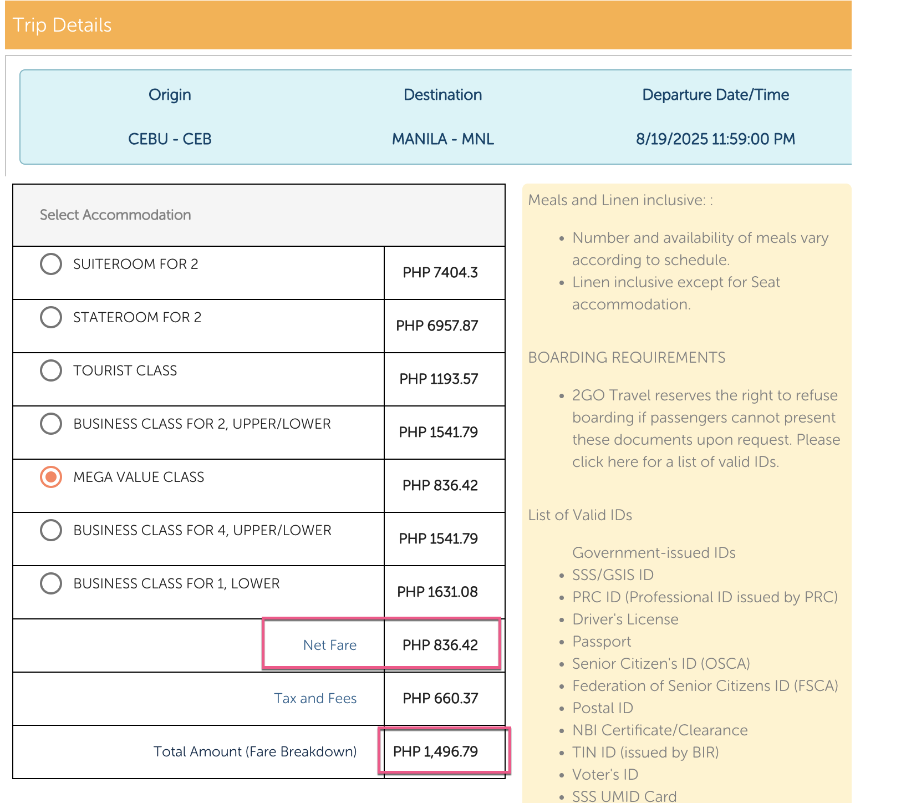Pick Business Class for 2, Upper/Lower radio

click(x=51, y=424)
